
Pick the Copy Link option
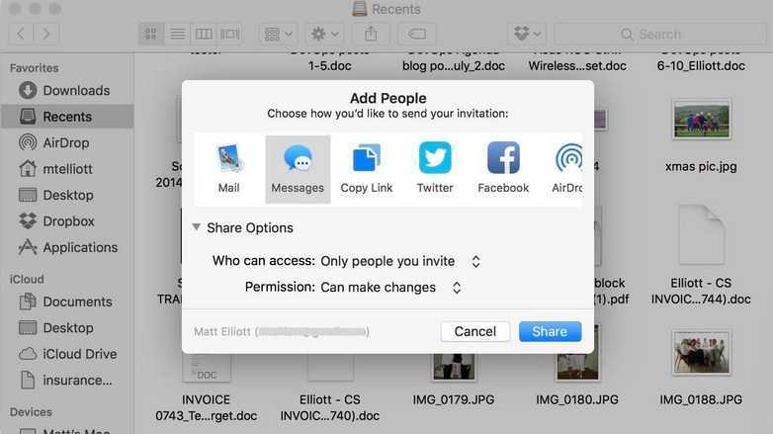[367, 169]
